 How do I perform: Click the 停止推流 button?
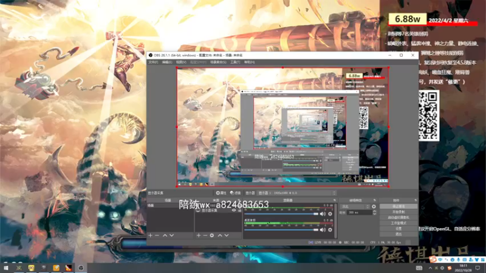[x=399, y=206]
